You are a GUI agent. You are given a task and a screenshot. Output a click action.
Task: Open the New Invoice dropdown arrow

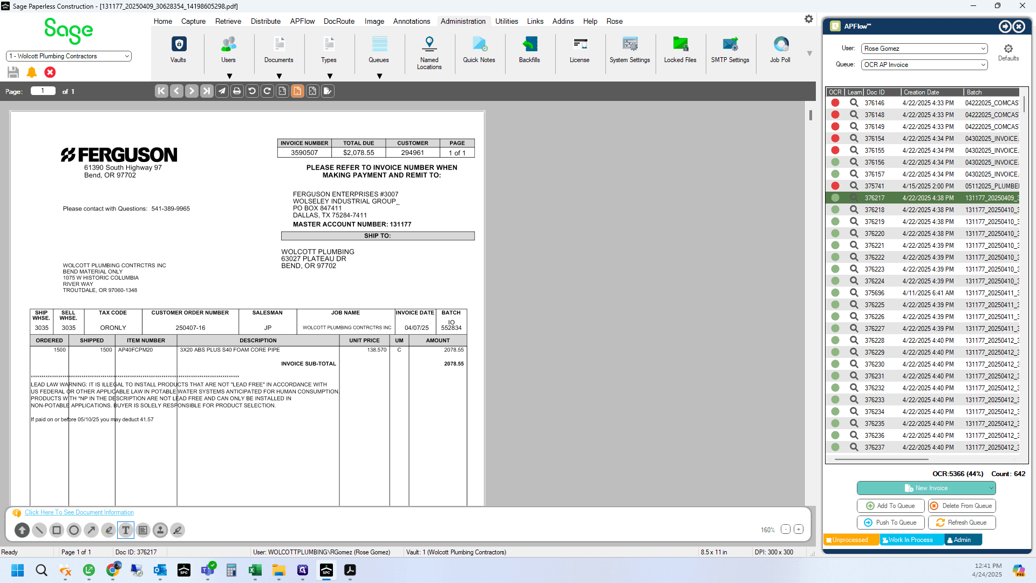pyautogui.click(x=991, y=488)
